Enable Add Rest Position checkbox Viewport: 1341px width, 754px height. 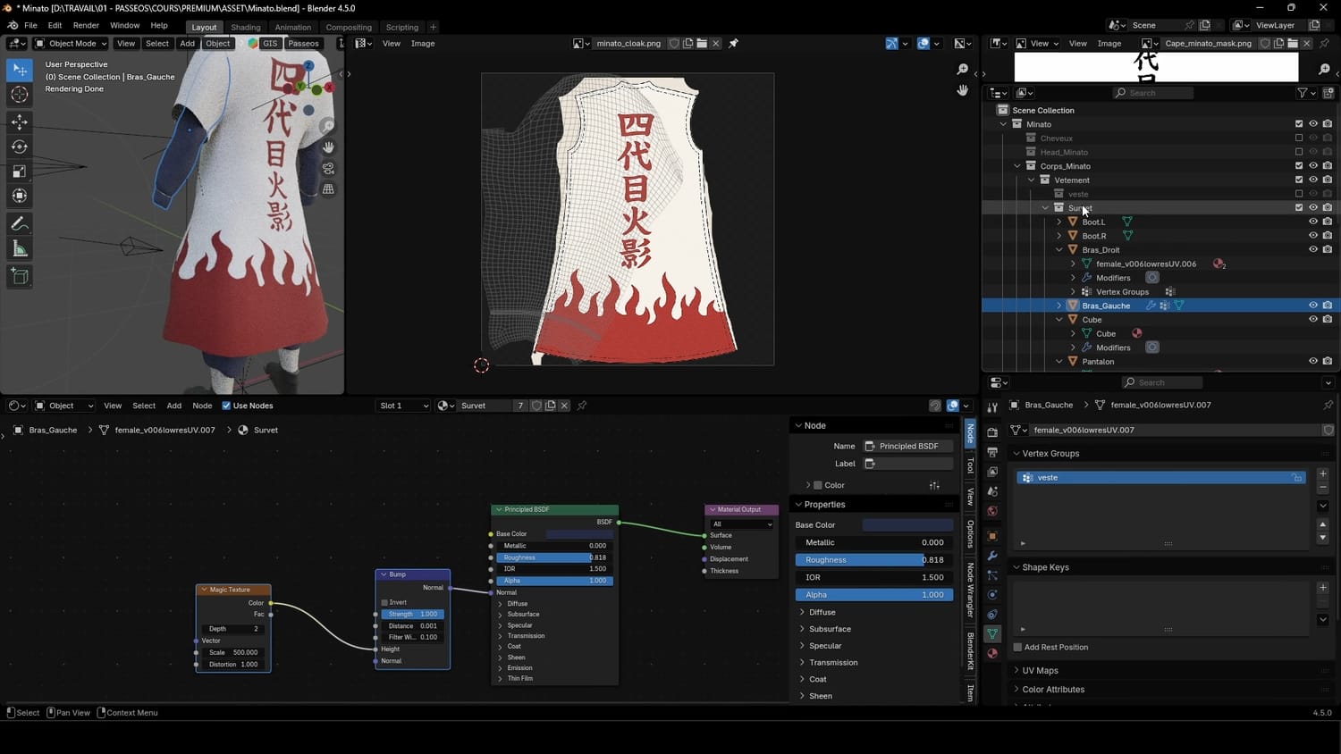[x=1017, y=647]
